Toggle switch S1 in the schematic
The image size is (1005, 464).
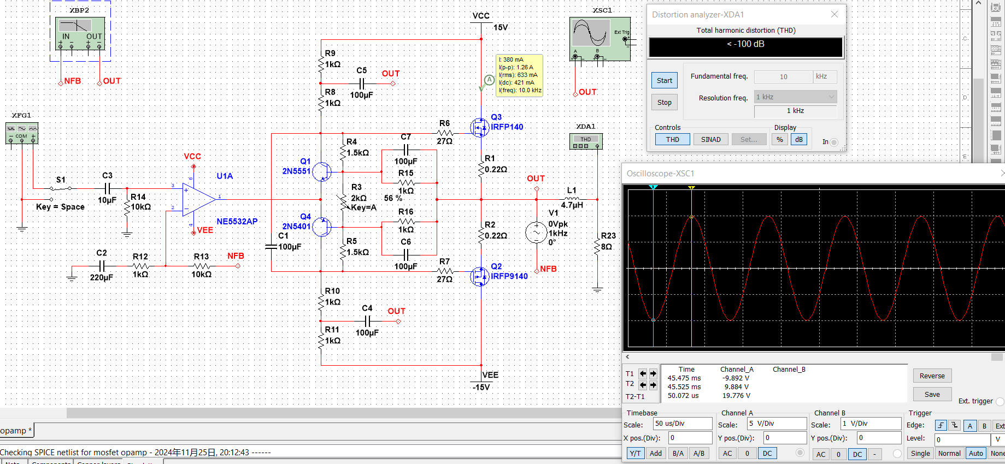[x=60, y=188]
